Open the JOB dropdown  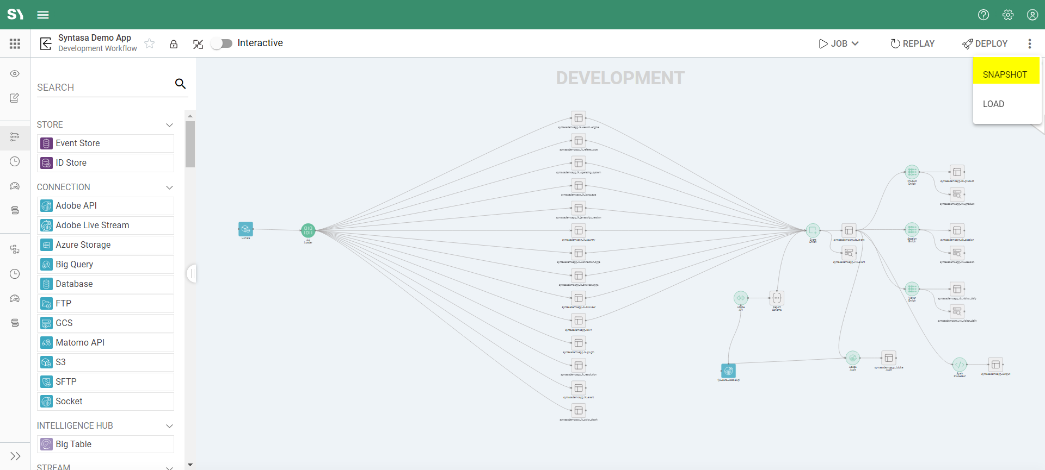839,43
